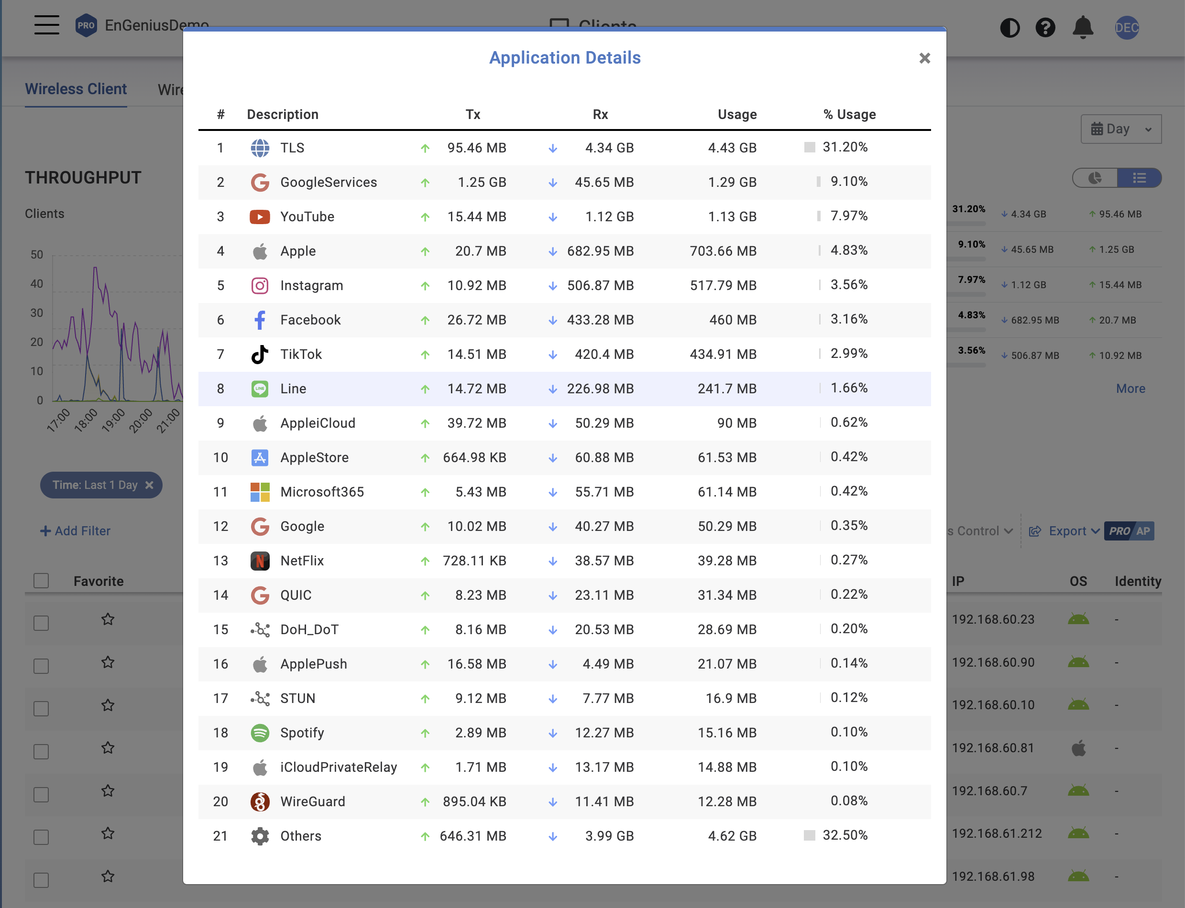The width and height of the screenshot is (1185, 908).
Task: Click Add Filter button
Action: pyautogui.click(x=75, y=531)
